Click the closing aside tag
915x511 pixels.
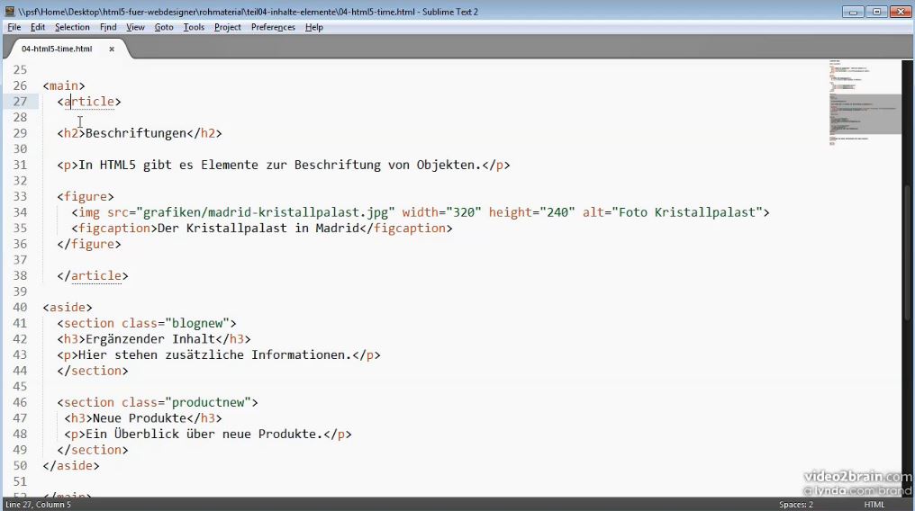click(71, 465)
